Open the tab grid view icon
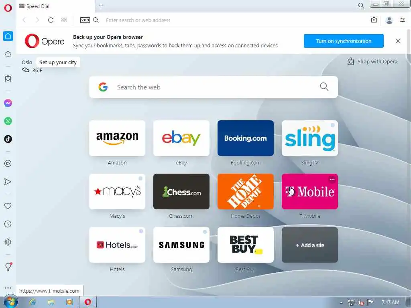 click(64, 20)
